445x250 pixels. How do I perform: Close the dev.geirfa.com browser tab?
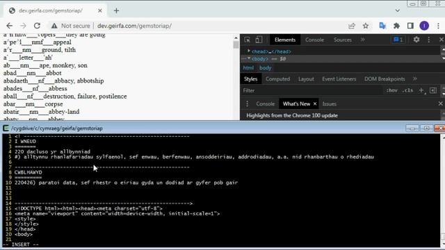100,11
